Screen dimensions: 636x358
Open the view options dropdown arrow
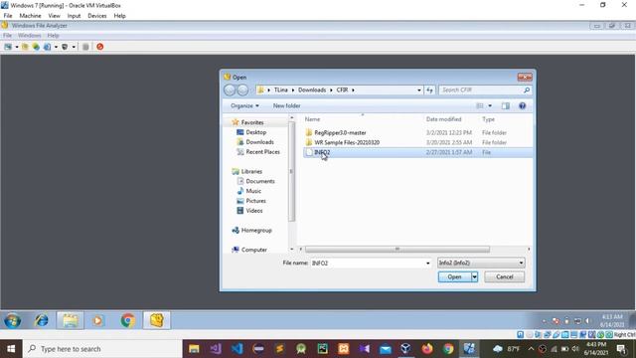490,106
